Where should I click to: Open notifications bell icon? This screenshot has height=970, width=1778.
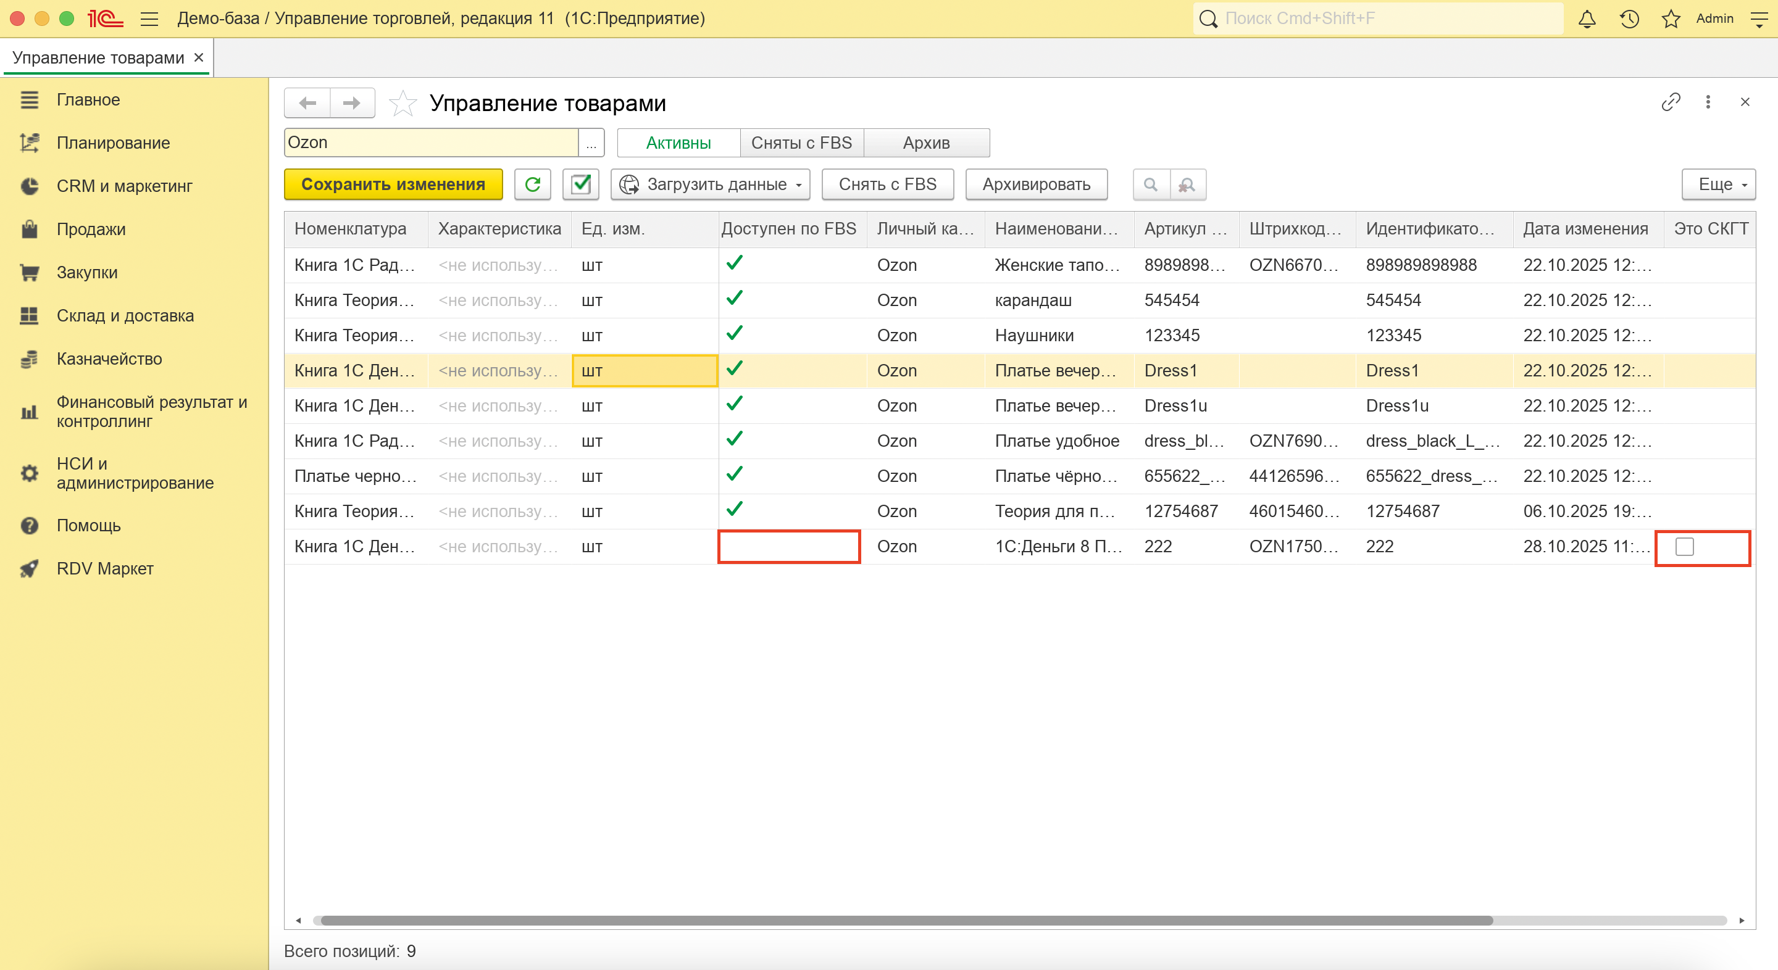[1587, 19]
